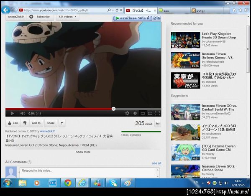Click the search magnifier in address bar
Screen dimensions: 251x196
[x=109, y=10]
